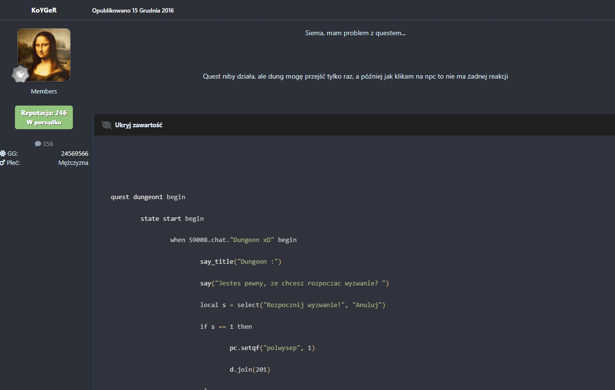Open KoYGeR's profile from the username
Viewport: 615px width, 390px height.
coord(44,10)
